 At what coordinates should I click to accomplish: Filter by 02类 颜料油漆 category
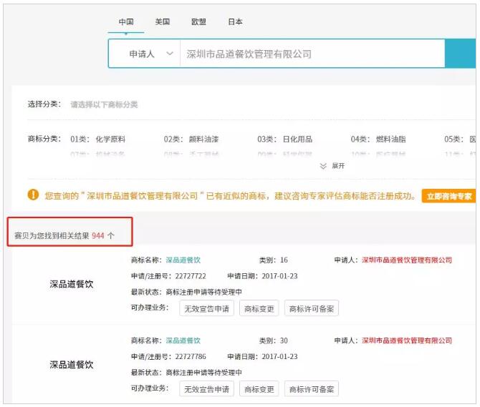tap(191, 139)
